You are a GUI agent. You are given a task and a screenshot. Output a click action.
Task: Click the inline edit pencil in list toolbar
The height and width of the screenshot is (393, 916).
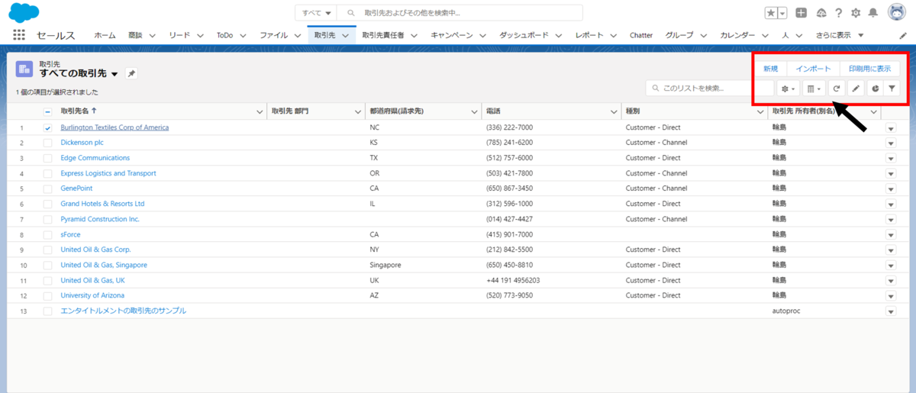pos(856,89)
